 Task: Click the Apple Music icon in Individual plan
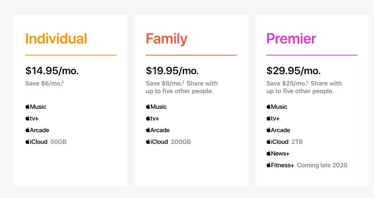coord(36,107)
